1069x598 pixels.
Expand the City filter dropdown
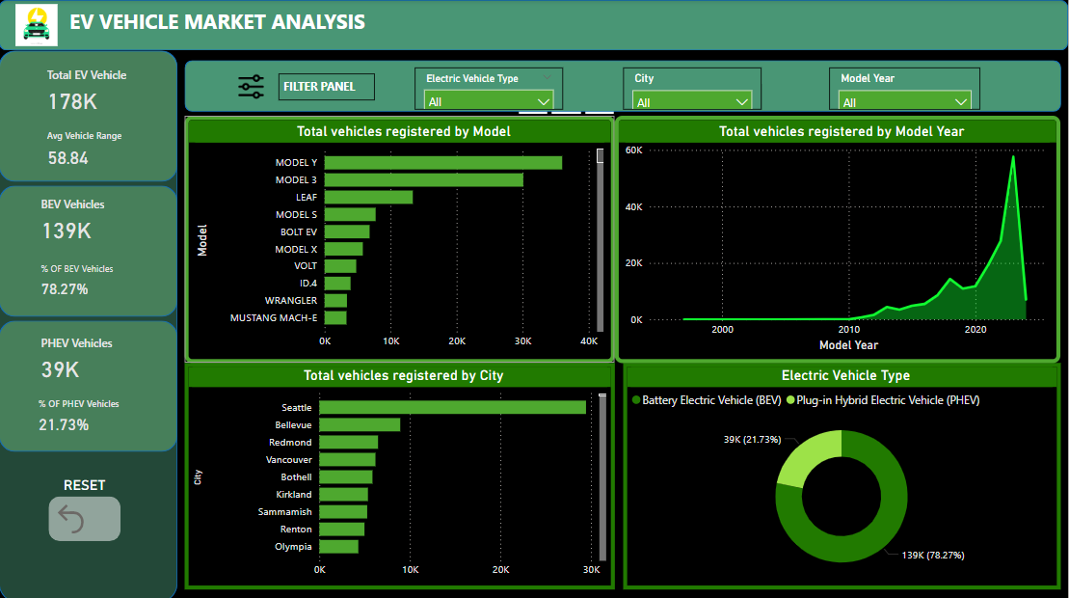691,101
